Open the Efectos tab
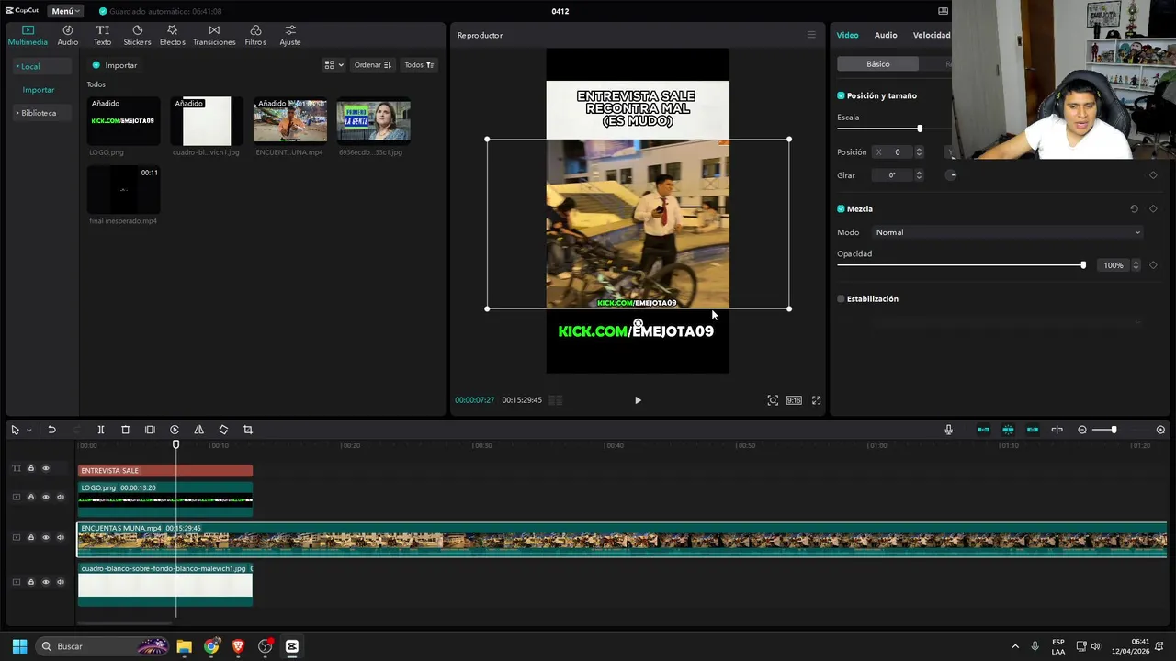Screen dimensions: 1176x661 pyautogui.click(x=172, y=36)
